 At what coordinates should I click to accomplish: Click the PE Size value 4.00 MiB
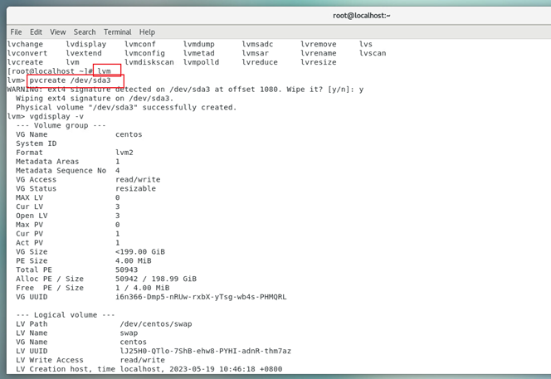coord(133,261)
